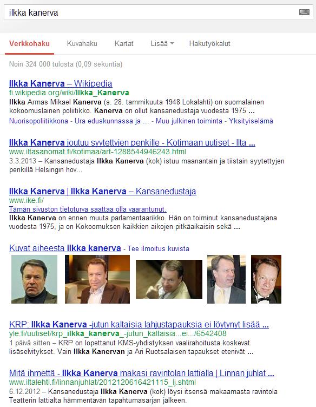The height and width of the screenshot is (407, 316).
Task: Open the on-screen keyboard icon in search box
Action: pyautogui.click(x=304, y=12)
